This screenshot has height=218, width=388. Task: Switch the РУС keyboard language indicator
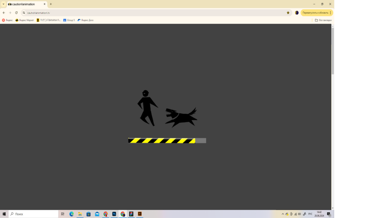(310, 214)
